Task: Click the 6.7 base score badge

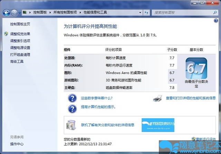Action: point(196,68)
